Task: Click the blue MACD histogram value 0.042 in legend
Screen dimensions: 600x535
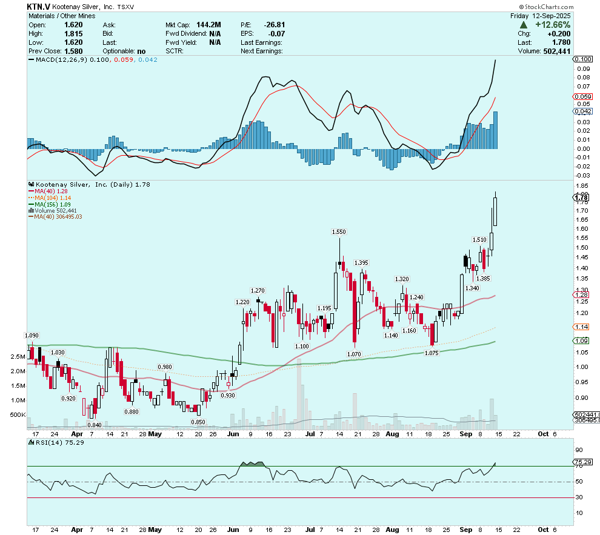Action: pos(148,59)
